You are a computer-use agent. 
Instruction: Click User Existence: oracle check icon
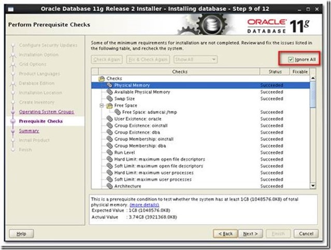[x=109, y=119]
